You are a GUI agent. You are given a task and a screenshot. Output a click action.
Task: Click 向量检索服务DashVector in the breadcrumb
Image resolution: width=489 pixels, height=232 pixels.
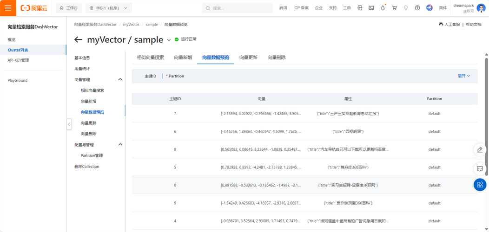(x=95, y=24)
